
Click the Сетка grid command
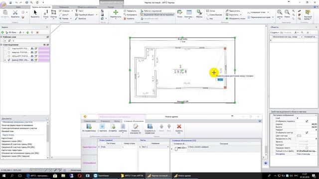[210, 11]
